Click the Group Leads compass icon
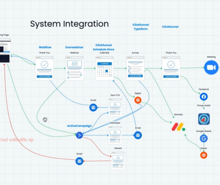220x185 pixels. (x=204, y=119)
